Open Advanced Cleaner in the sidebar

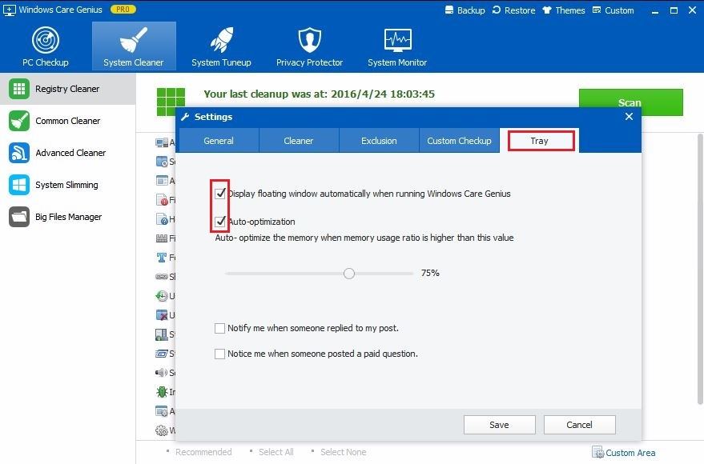pyautogui.click(x=68, y=153)
